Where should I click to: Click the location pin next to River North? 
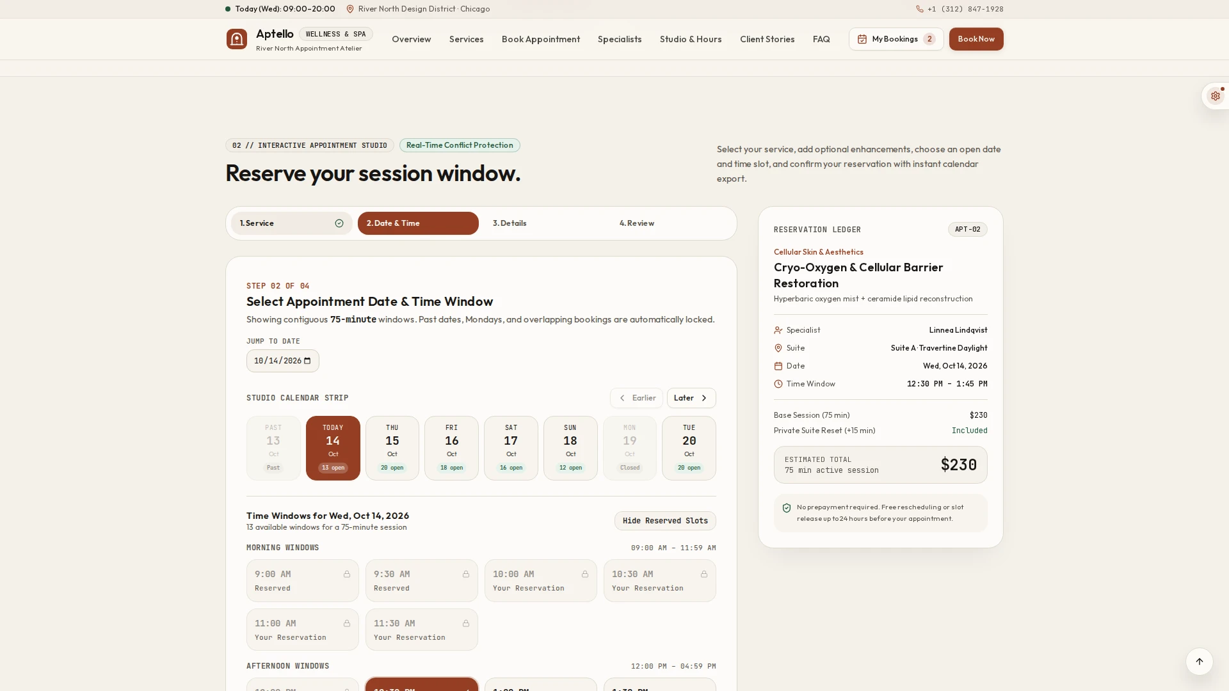point(350,9)
